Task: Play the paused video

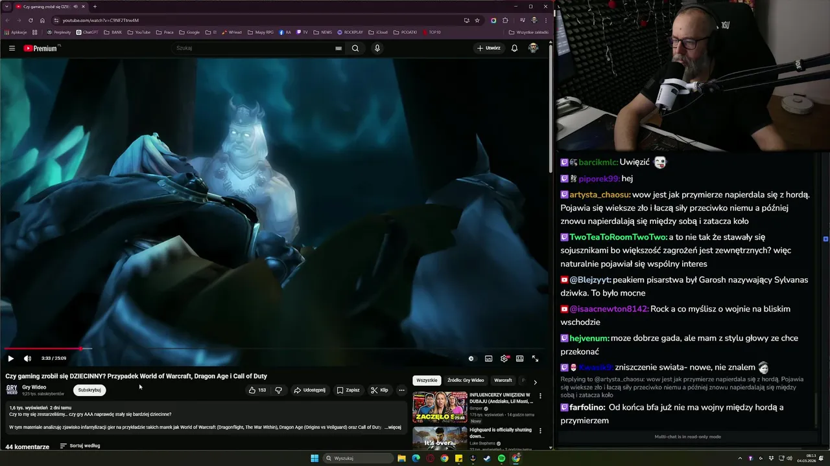Action: [x=10, y=359]
